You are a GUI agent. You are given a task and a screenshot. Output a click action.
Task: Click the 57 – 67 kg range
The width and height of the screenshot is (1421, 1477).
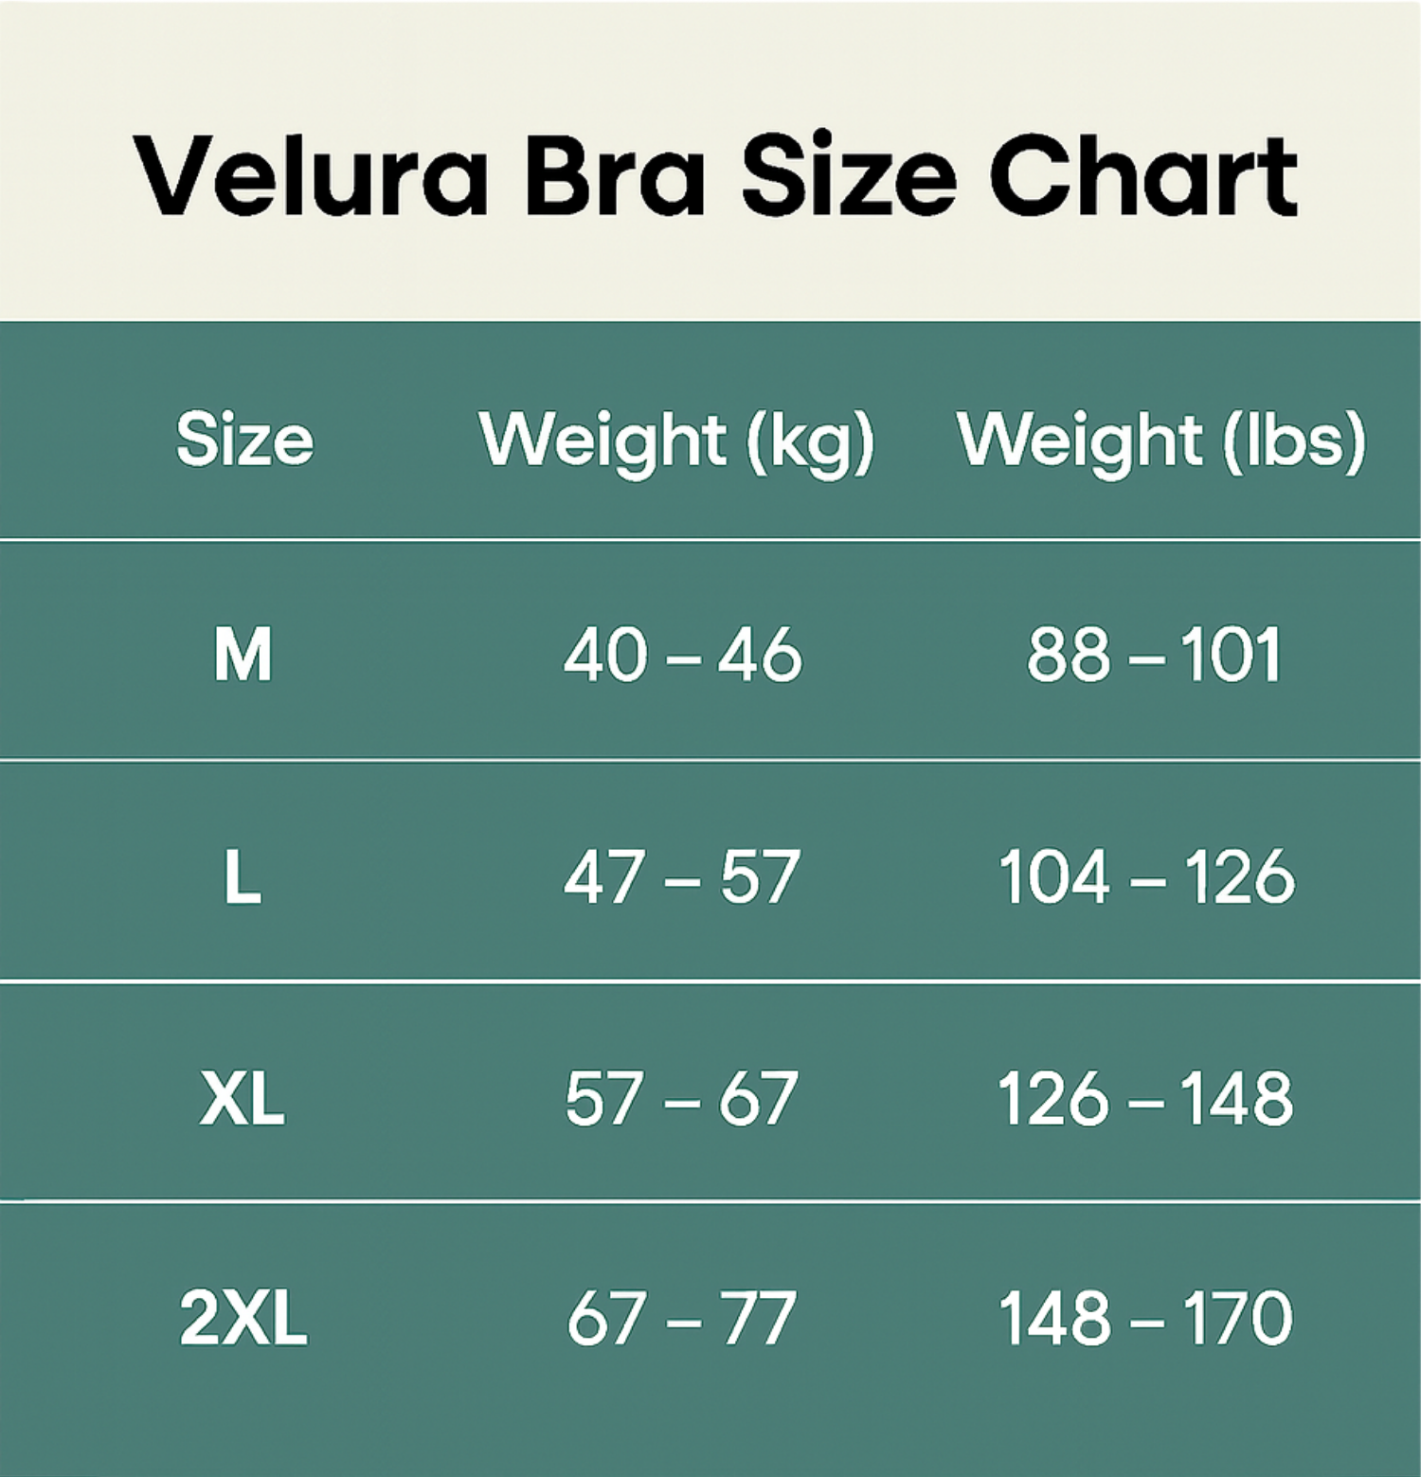tap(682, 1099)
